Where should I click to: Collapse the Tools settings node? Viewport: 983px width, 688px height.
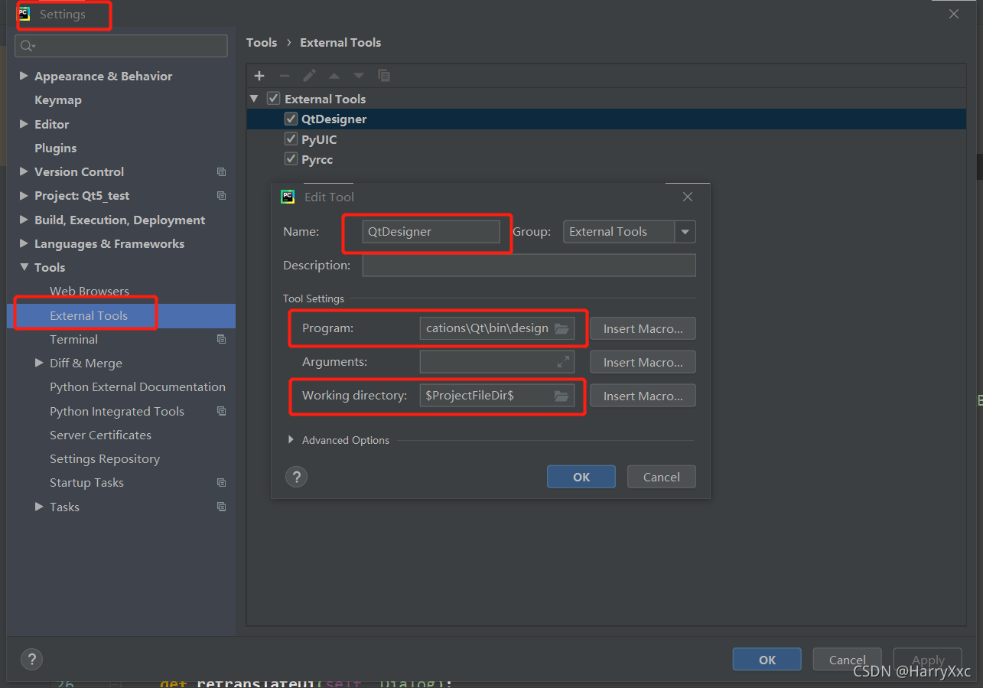pos(24,267)
